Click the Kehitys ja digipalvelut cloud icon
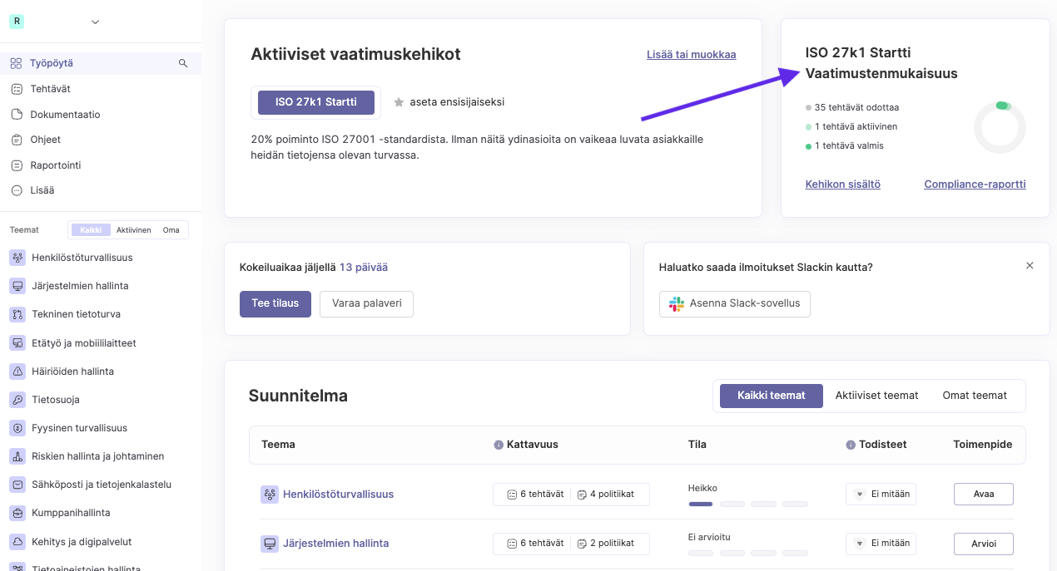 point(17,542)
